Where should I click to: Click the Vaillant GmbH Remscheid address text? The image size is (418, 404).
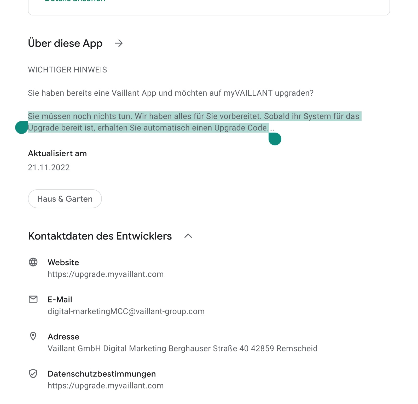[182, 348]
